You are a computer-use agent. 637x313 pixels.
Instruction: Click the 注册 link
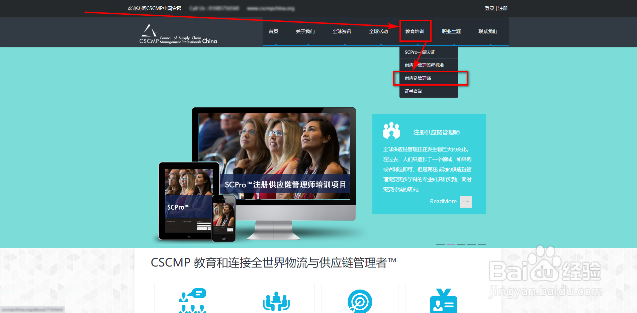(503, 8)
